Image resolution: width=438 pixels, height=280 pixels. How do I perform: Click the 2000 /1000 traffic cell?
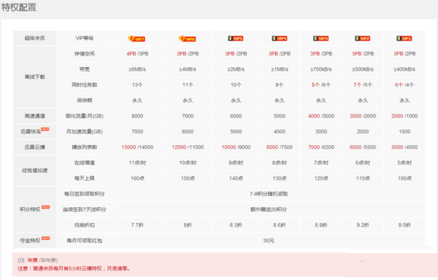[404, 116]
